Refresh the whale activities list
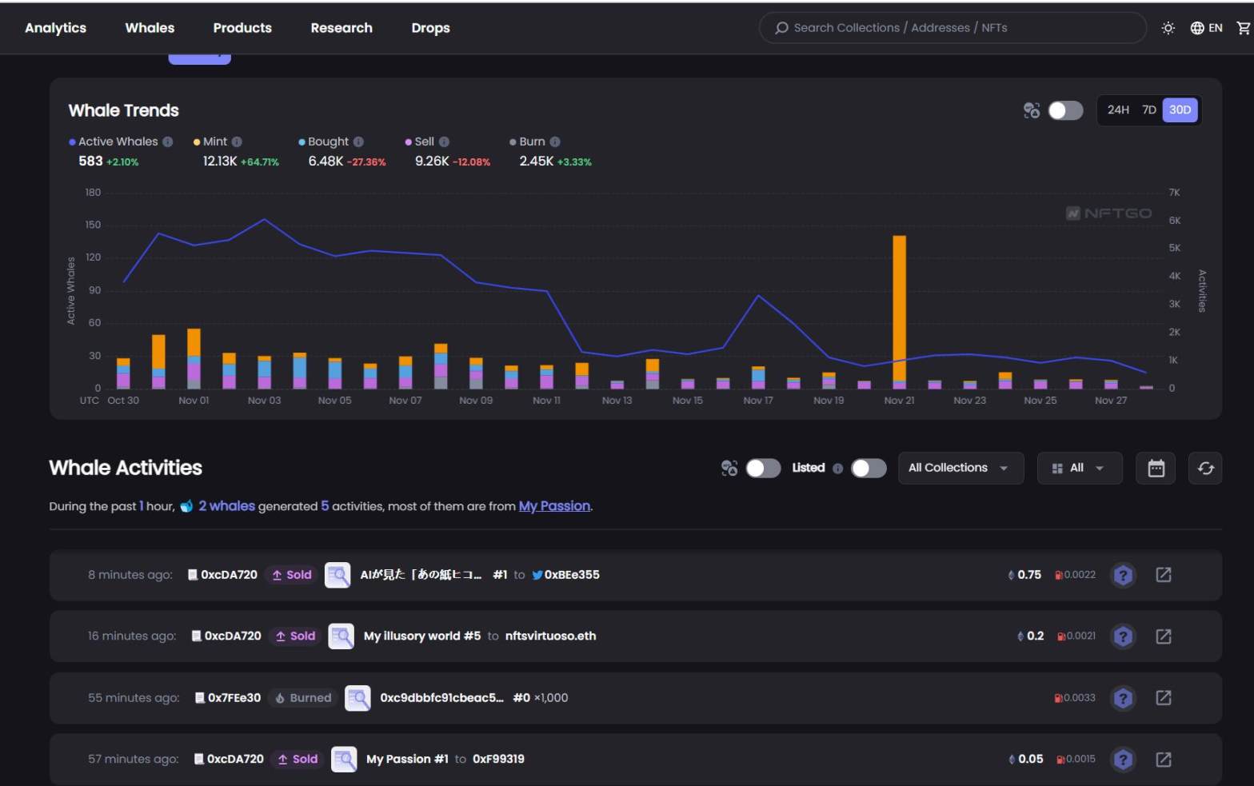The image size is (1254, 786). coord(1205,469)
